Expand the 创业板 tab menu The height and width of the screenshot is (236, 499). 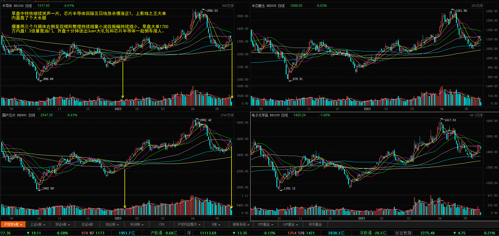(112, 224)
